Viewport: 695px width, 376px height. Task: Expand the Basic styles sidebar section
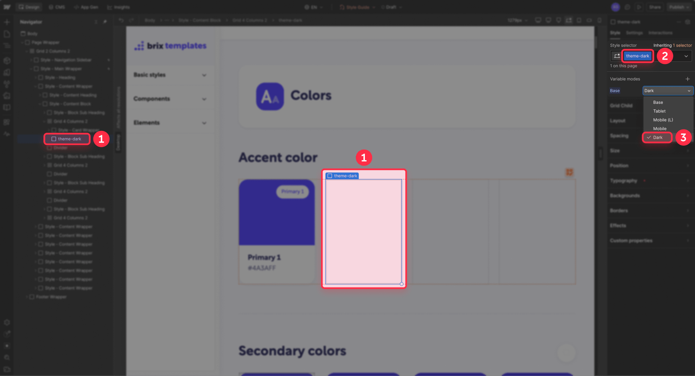click(170, 75)
